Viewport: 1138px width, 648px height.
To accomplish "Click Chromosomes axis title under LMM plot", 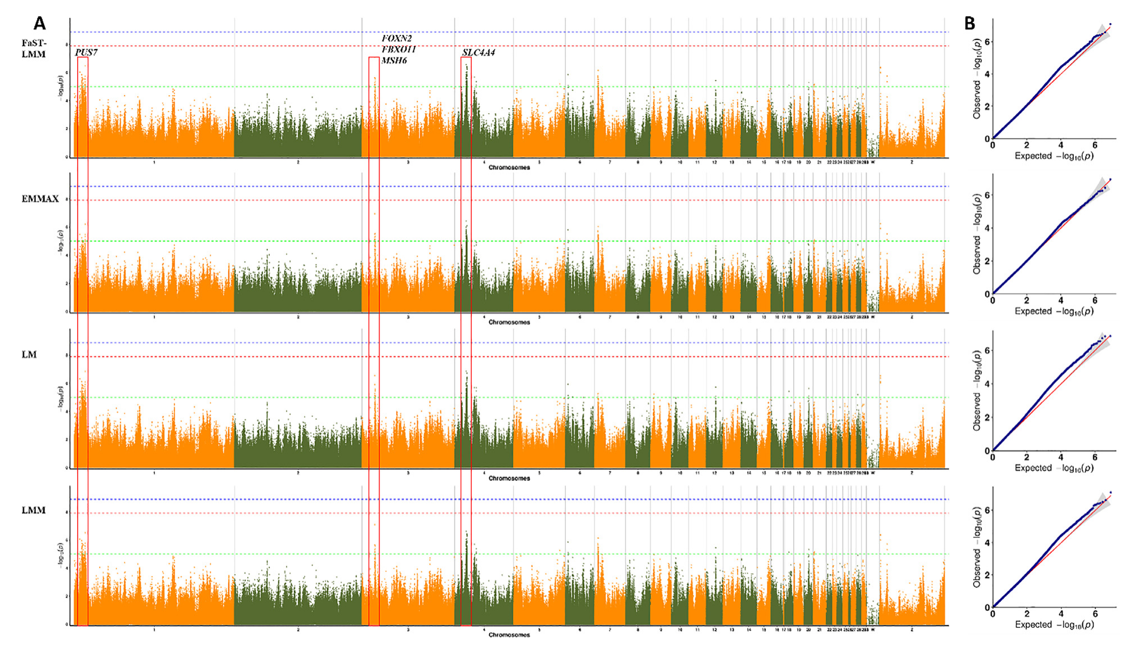I will tap(509, 635).
